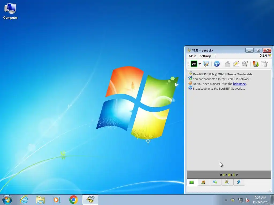Follow the help page link
This screenshot has height=205, width=274.
tap(239, 84)
